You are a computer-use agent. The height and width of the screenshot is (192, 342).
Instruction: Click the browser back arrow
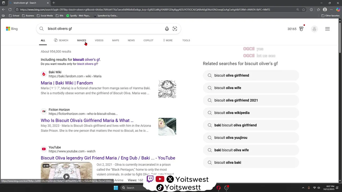(x=3, y=10)
